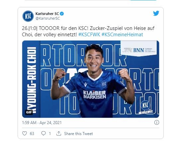Viewport: 179px width, 148px height.
Task: Click the KSC Meine Heimat logo in image
Action: click(x=146, y=107)
